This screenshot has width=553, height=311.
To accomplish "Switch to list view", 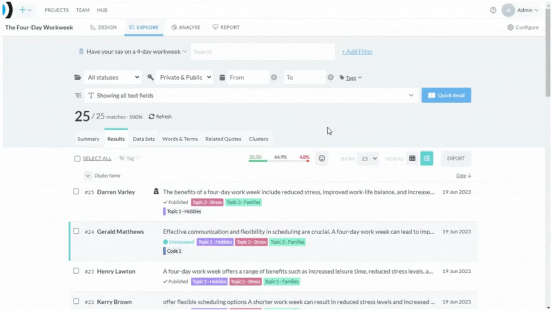I will tap(427, 159).
